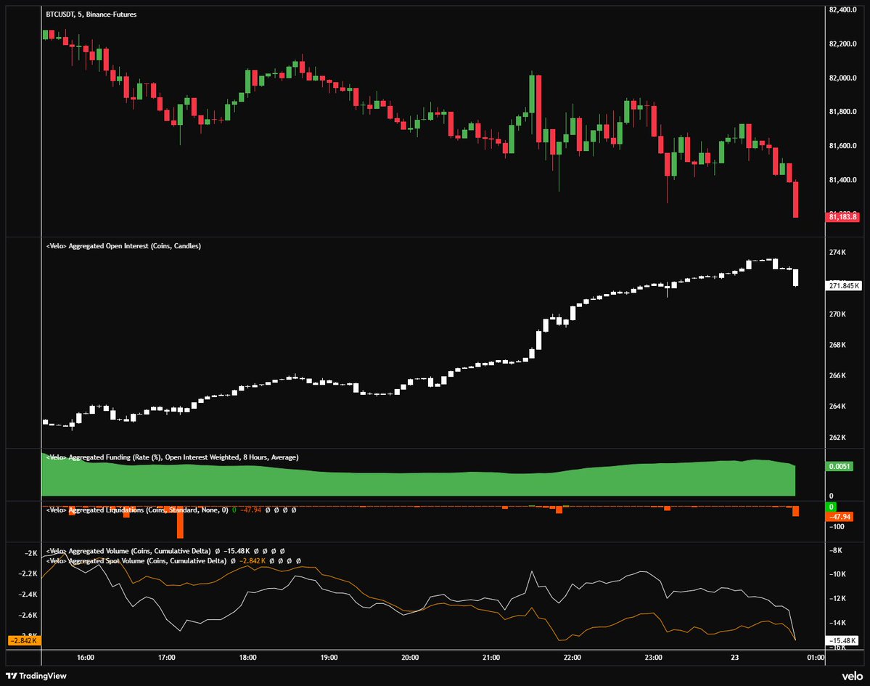Click the 81,800.0 price axis label
The width and height of the screenshot is (870, 686).
[x=843, y=112]
